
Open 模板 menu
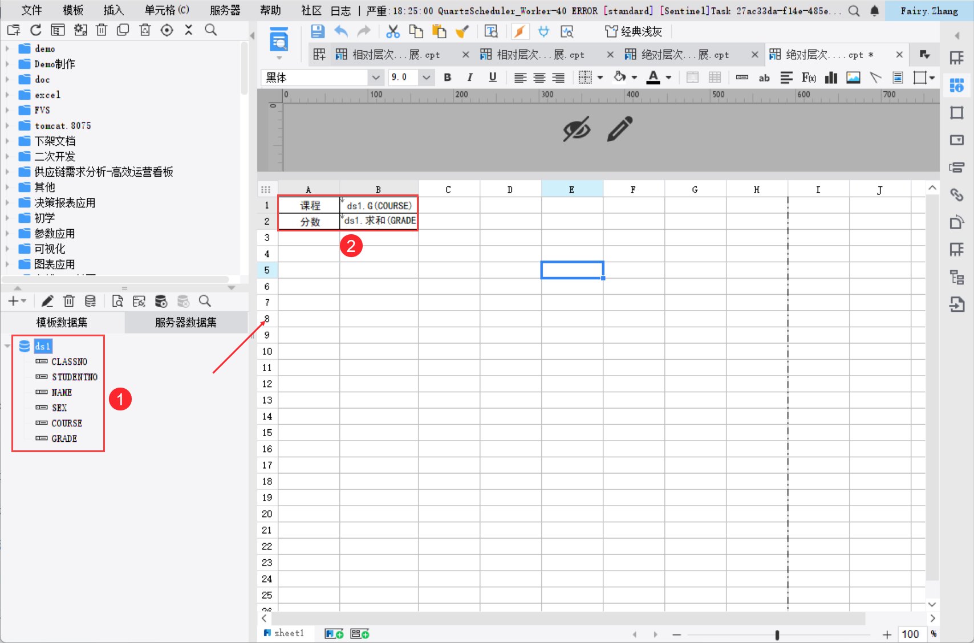[x=73, y=10]
